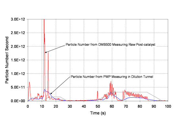Click the 5.0E+11 y-axis label

pyautogui.click(x=18, y=87)
